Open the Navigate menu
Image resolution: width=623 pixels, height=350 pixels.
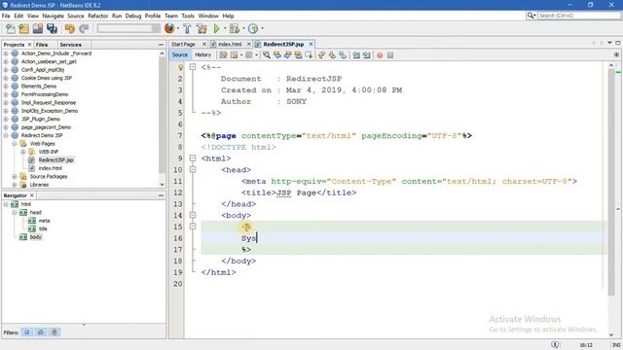[x=54, y=16]
